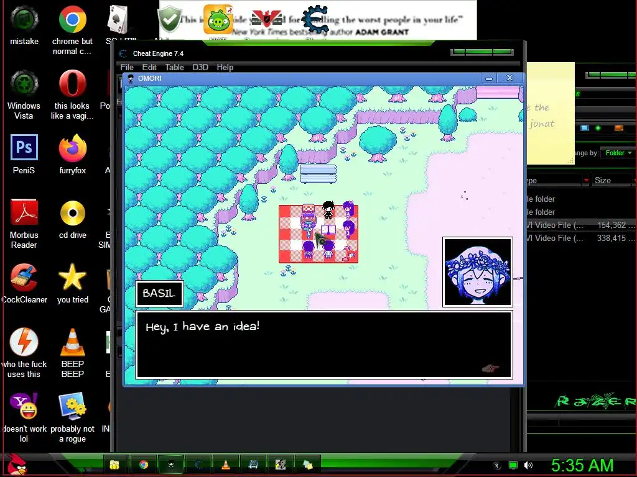This screenshot has height=477, width=637.
Task: Click the park bench in the game
Action: [x=318, y=174]
